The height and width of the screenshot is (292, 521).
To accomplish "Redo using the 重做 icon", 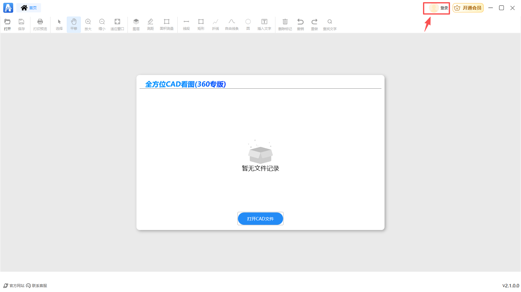I will [314, 24].
